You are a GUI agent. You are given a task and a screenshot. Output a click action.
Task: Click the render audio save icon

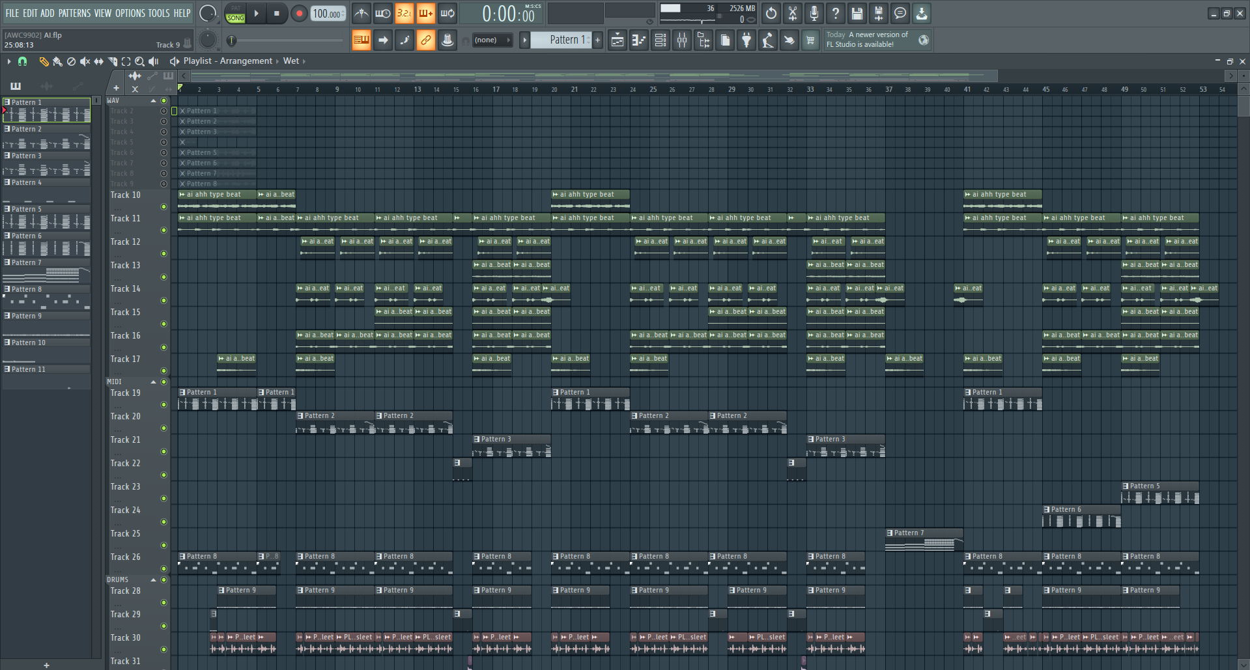click(x=879, y=13)
